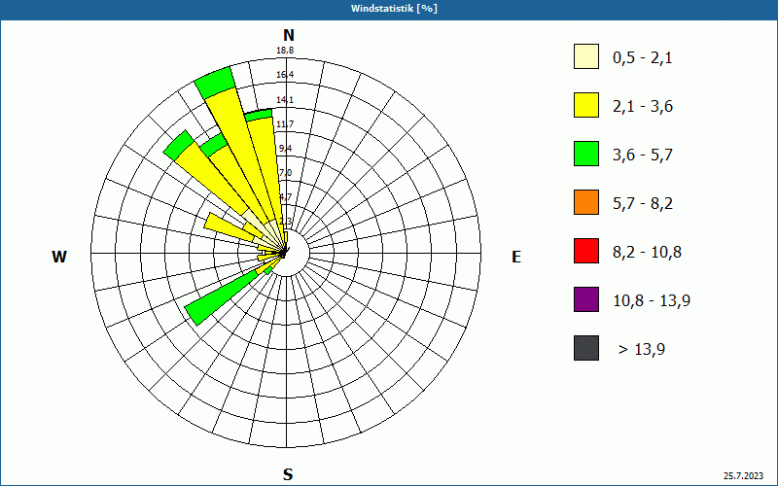
Task: Click the yellow 2,1 - 3,6 legend swatch
Action: [x=586, y=105]
